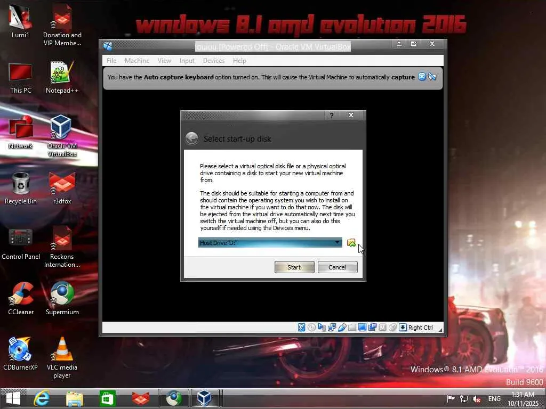This screenshot has height=409, width=546.
Task: Click the mouse integration status icon
Action: pyautogui.click(x=392, y=328)
